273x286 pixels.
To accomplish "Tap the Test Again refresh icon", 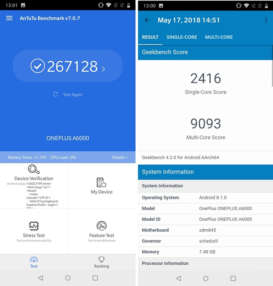I will point(55,94).
